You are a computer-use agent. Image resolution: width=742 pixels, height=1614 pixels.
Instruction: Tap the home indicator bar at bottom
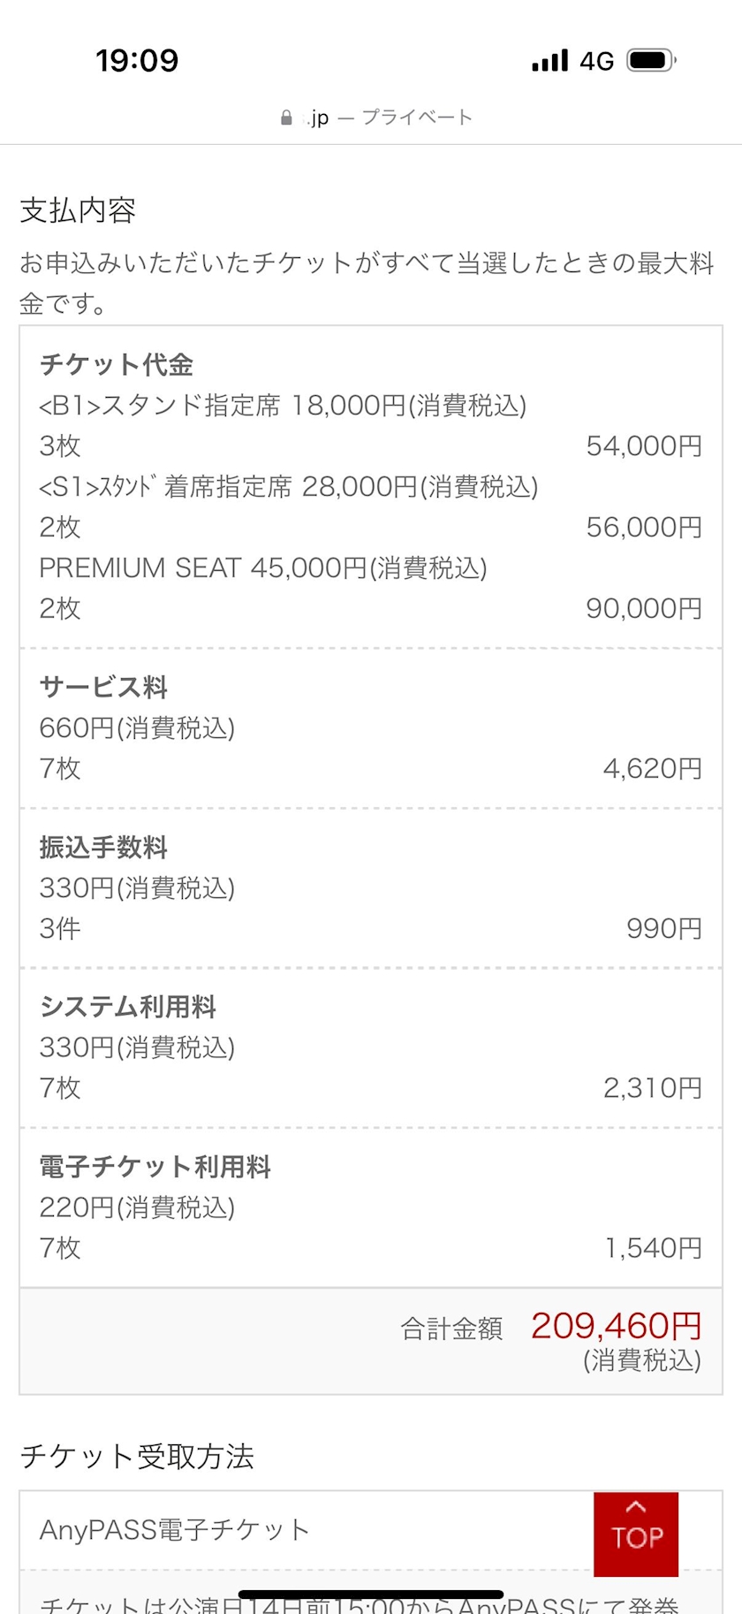point(371,1595)
